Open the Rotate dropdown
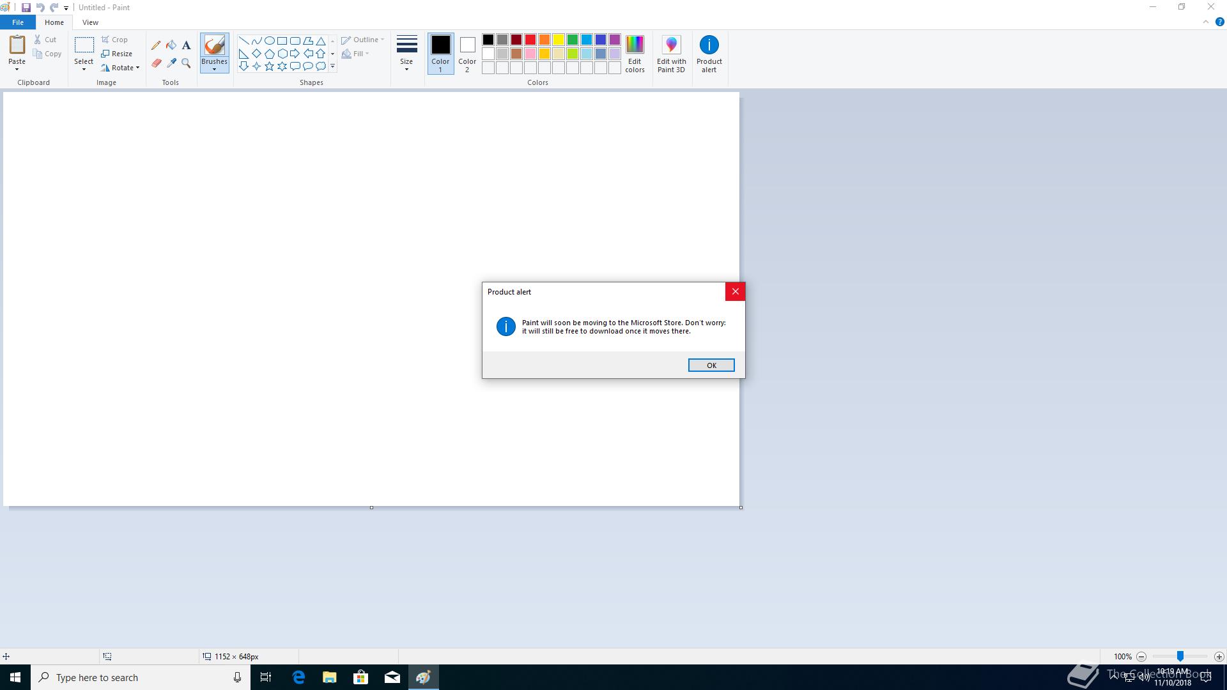 [120, 68]
